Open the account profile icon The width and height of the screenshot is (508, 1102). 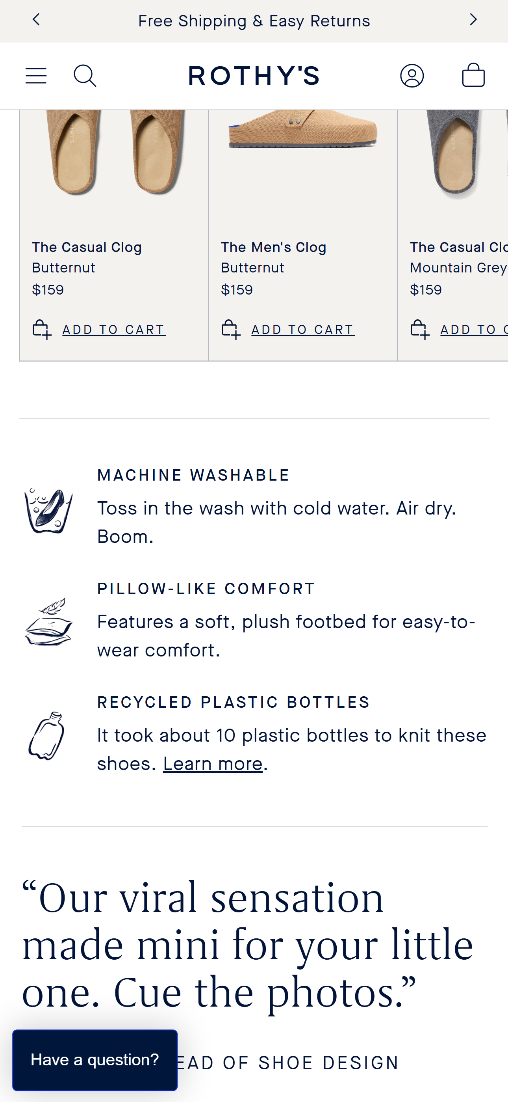(412, 76)
